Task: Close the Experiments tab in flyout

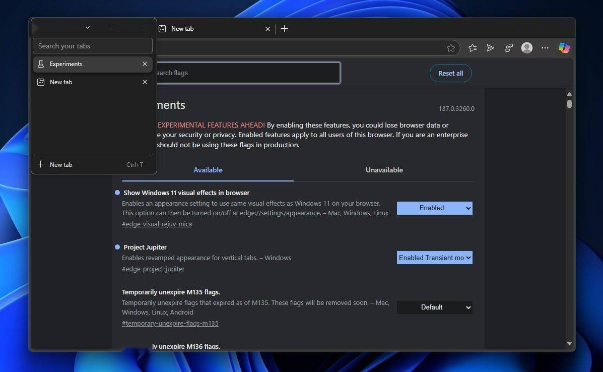Action: (145, 64)
